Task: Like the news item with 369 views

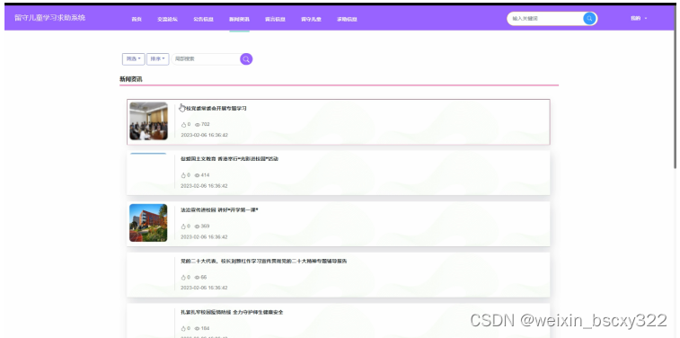Action: click(183, 227)
